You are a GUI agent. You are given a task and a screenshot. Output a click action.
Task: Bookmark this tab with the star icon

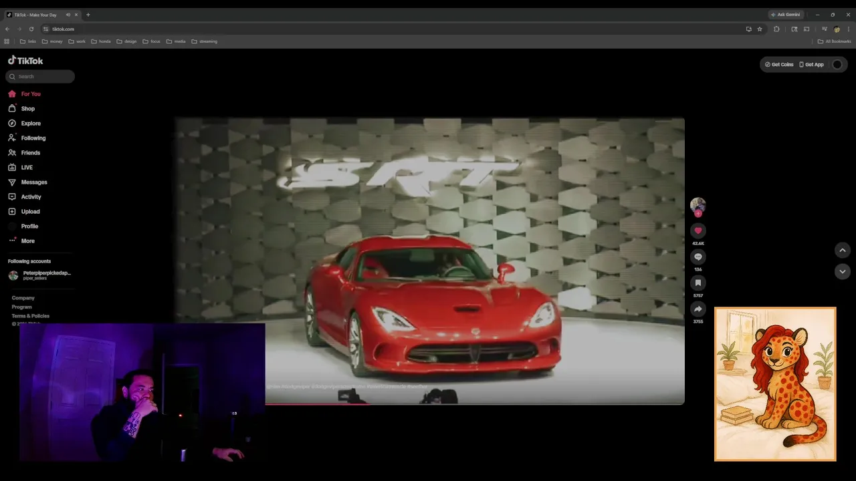[x=760, y=29]
